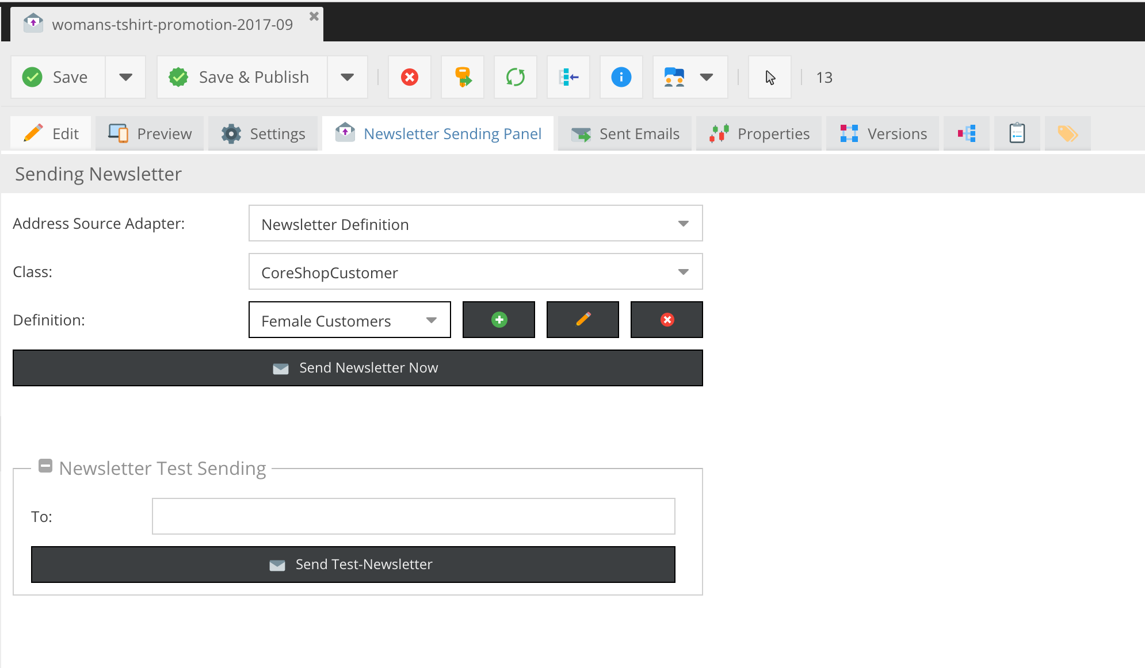
Task: Open the Versions tab
Action: pyautogui.click(x=883, y=133)
